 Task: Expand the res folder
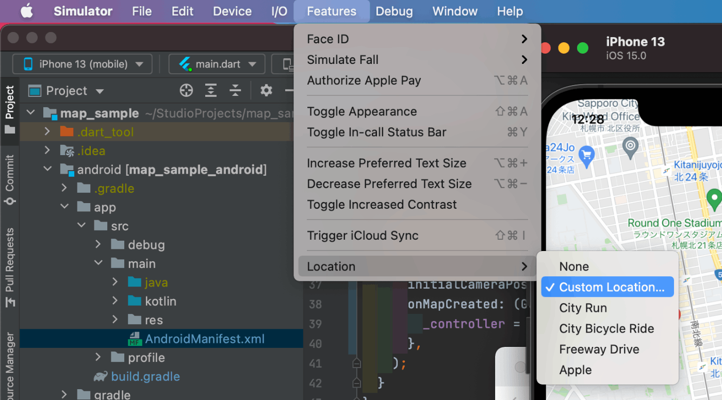coord(115,320)
